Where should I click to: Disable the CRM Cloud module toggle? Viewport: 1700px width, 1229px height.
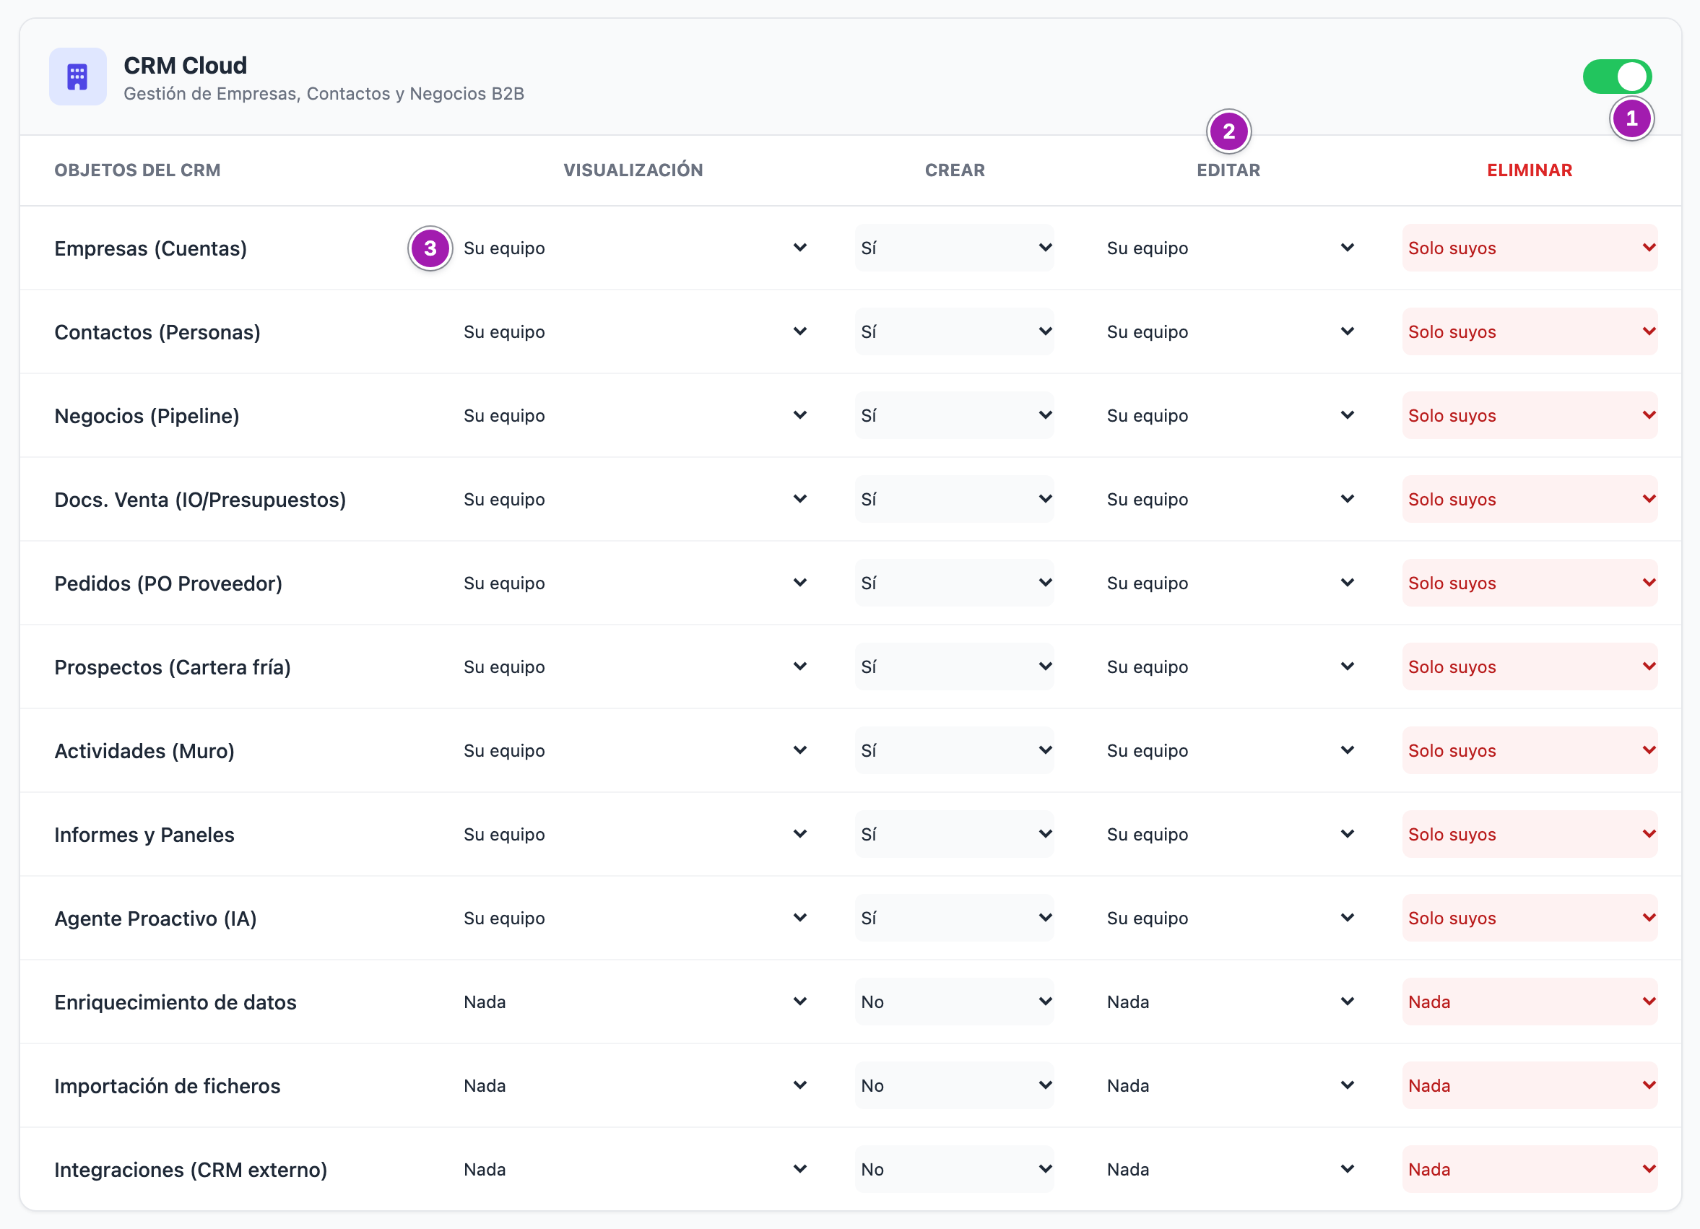tap(1617, 77)
